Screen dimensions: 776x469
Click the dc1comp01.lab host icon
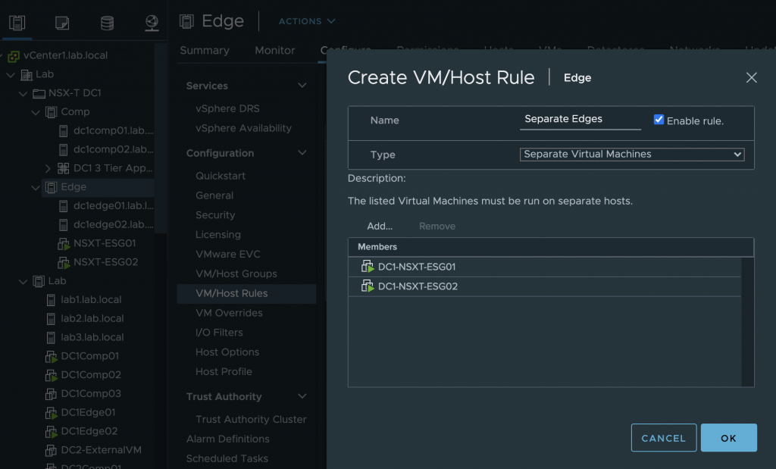(63, 131)
